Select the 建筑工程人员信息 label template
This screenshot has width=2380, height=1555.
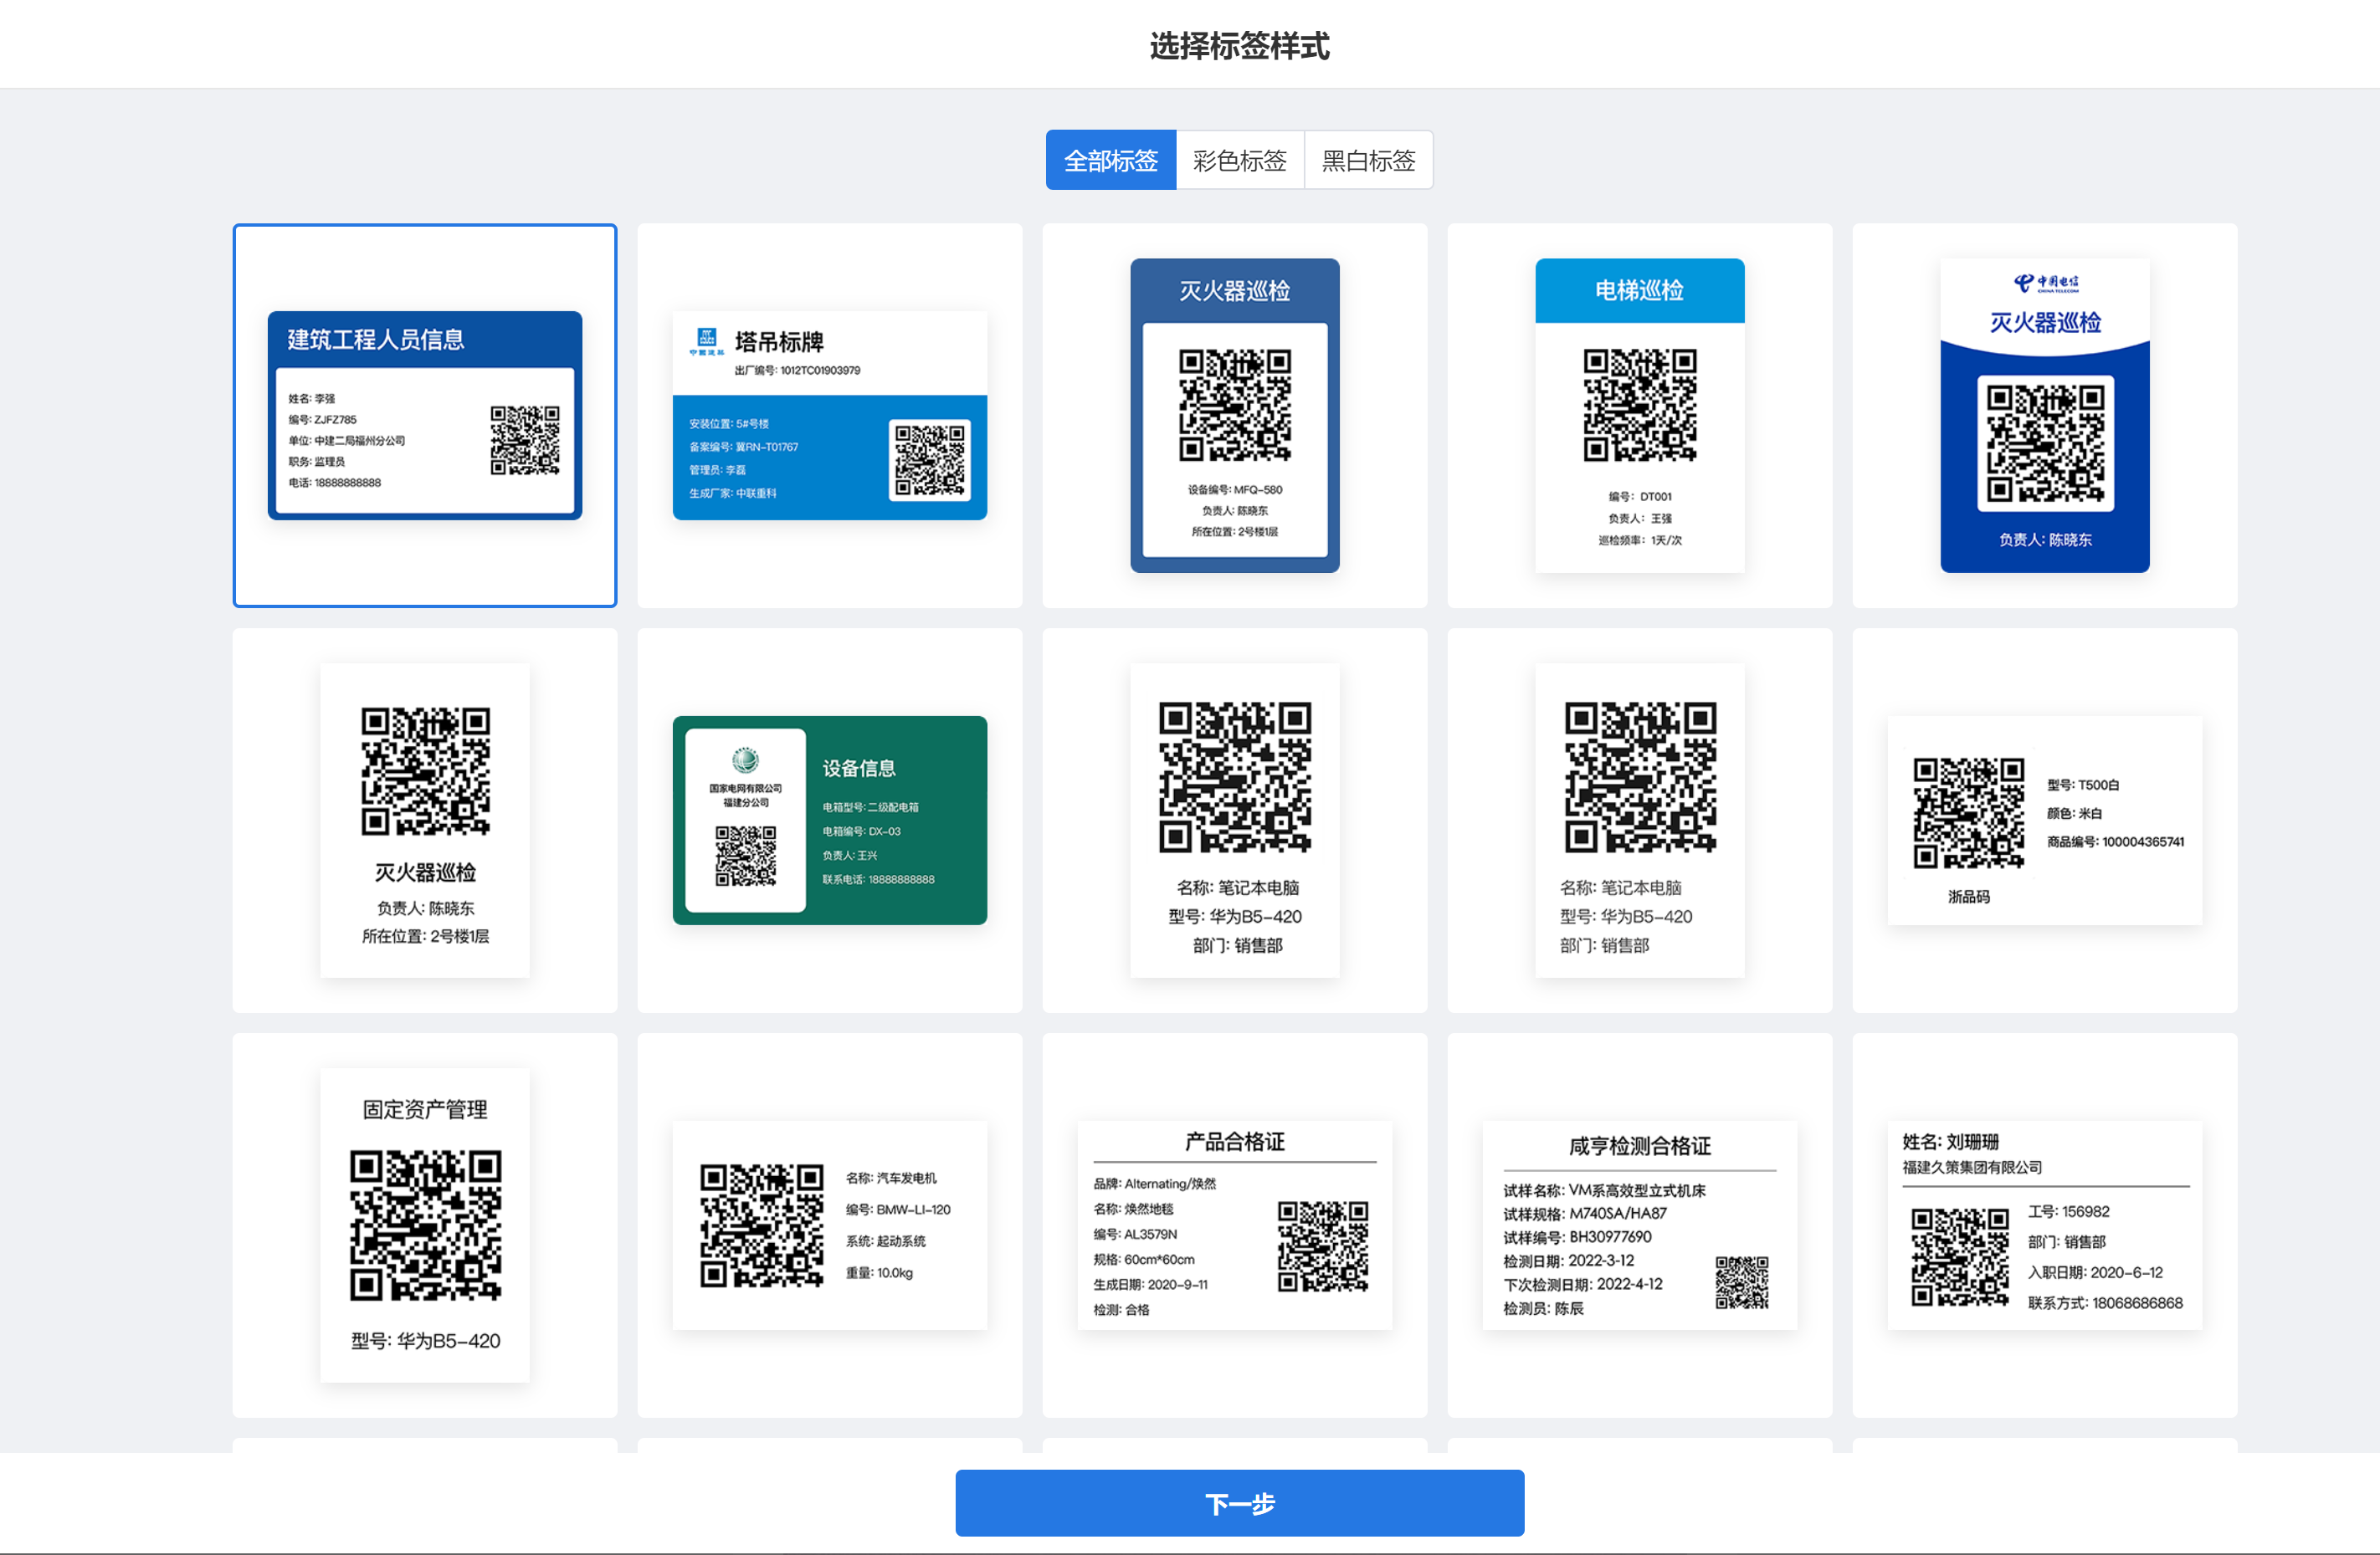point(425,416)
